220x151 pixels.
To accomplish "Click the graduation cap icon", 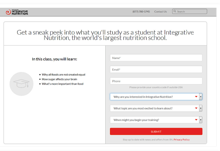I will coord(21,84).
